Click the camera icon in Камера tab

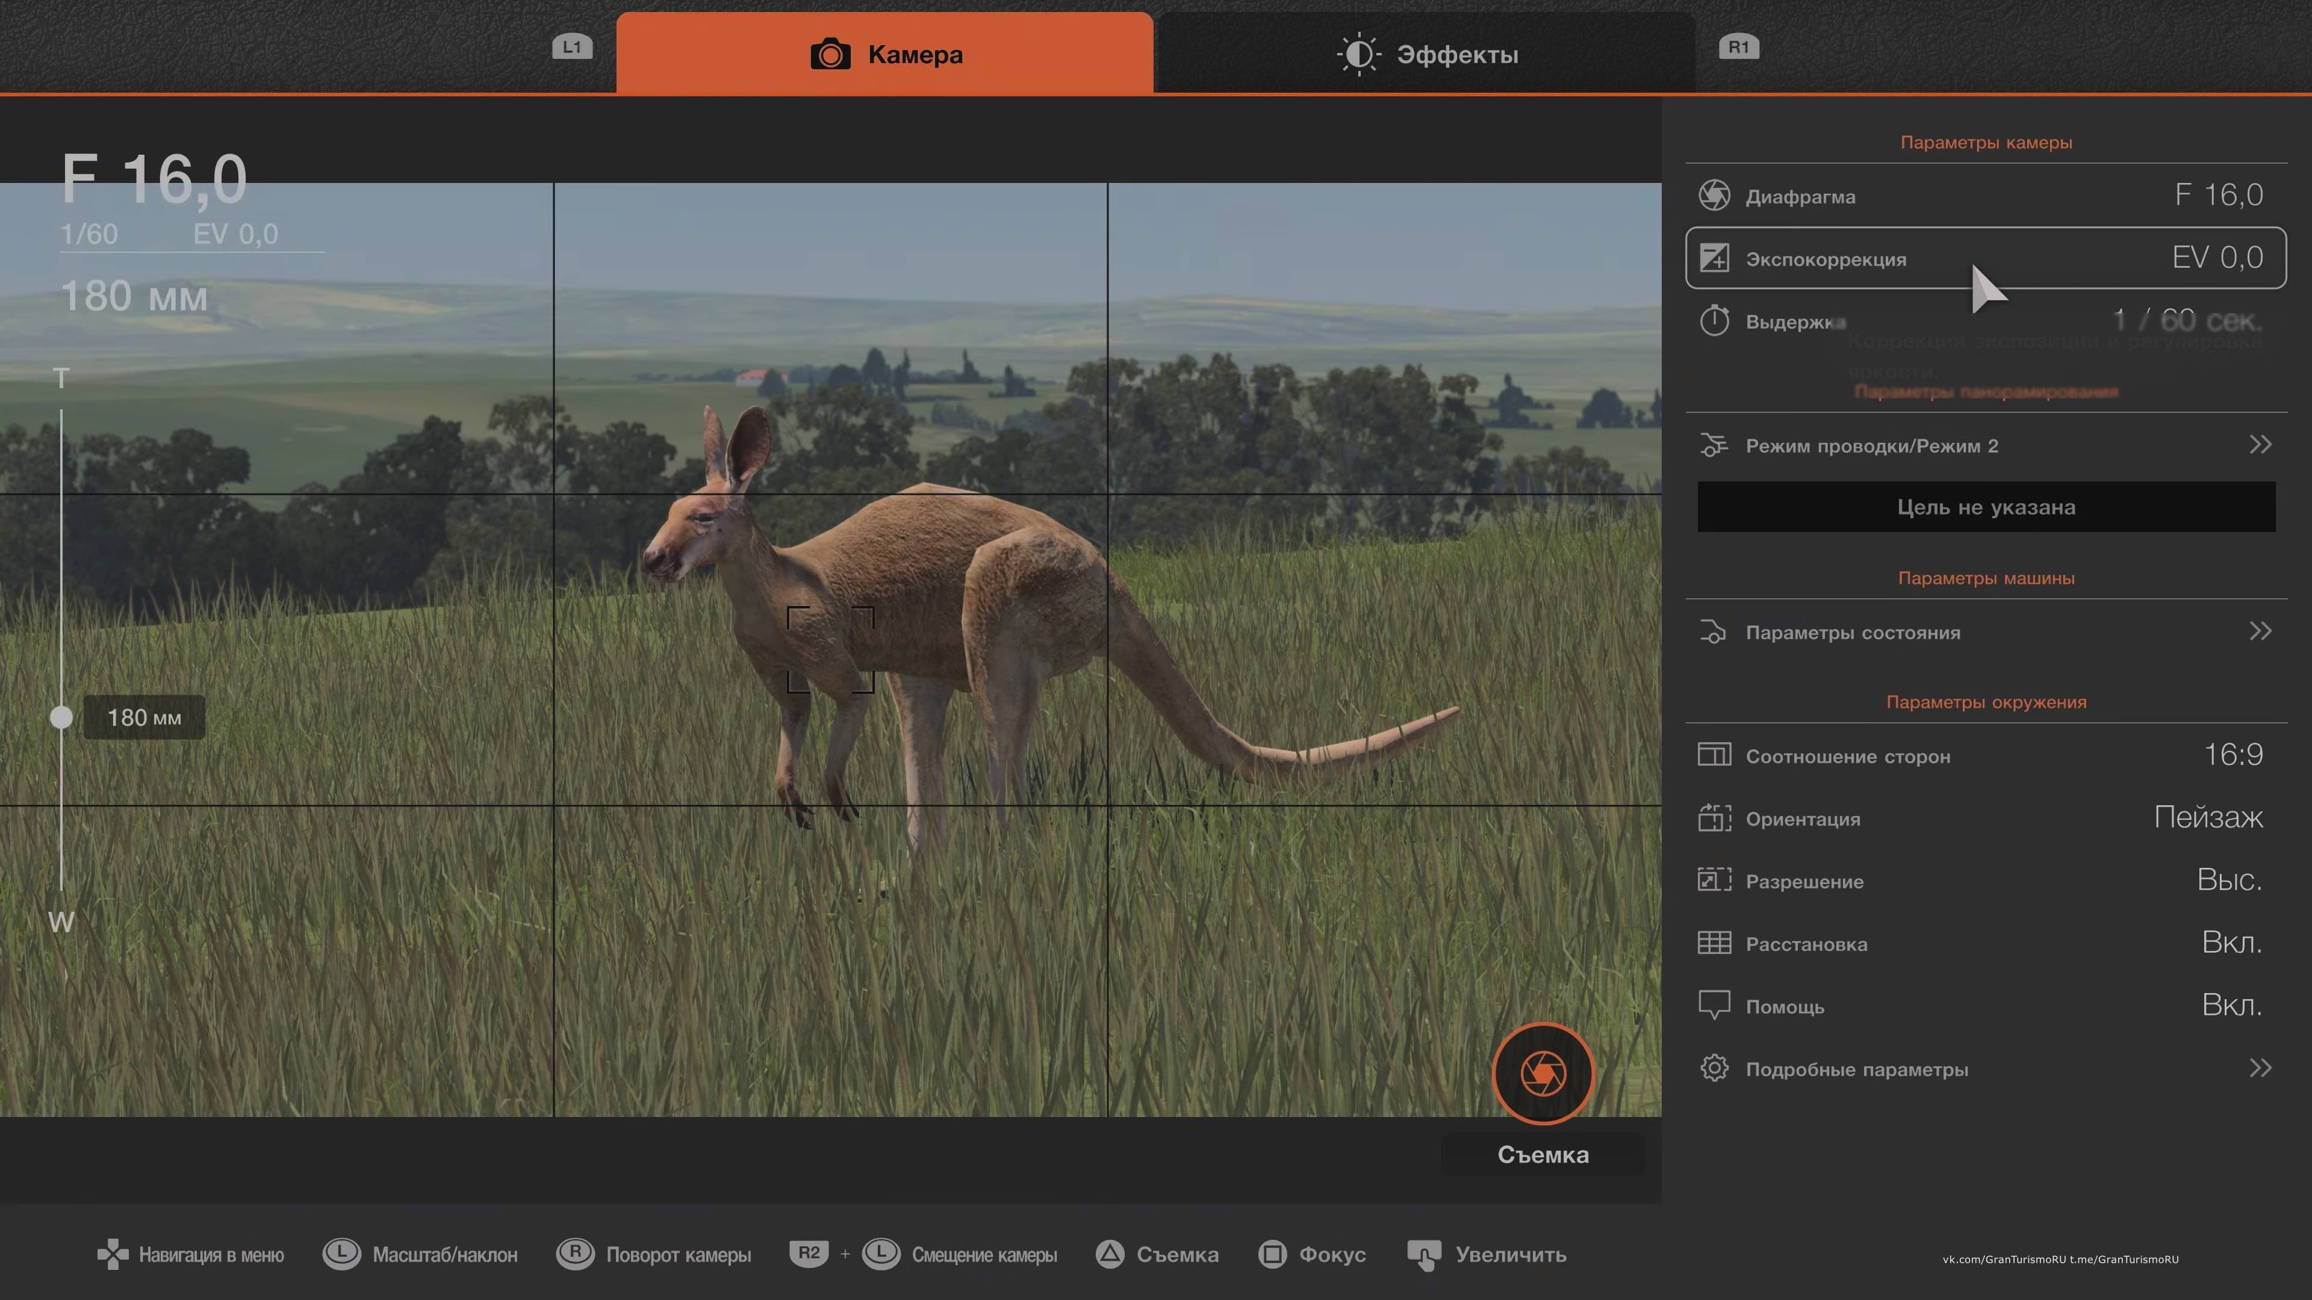830,55
